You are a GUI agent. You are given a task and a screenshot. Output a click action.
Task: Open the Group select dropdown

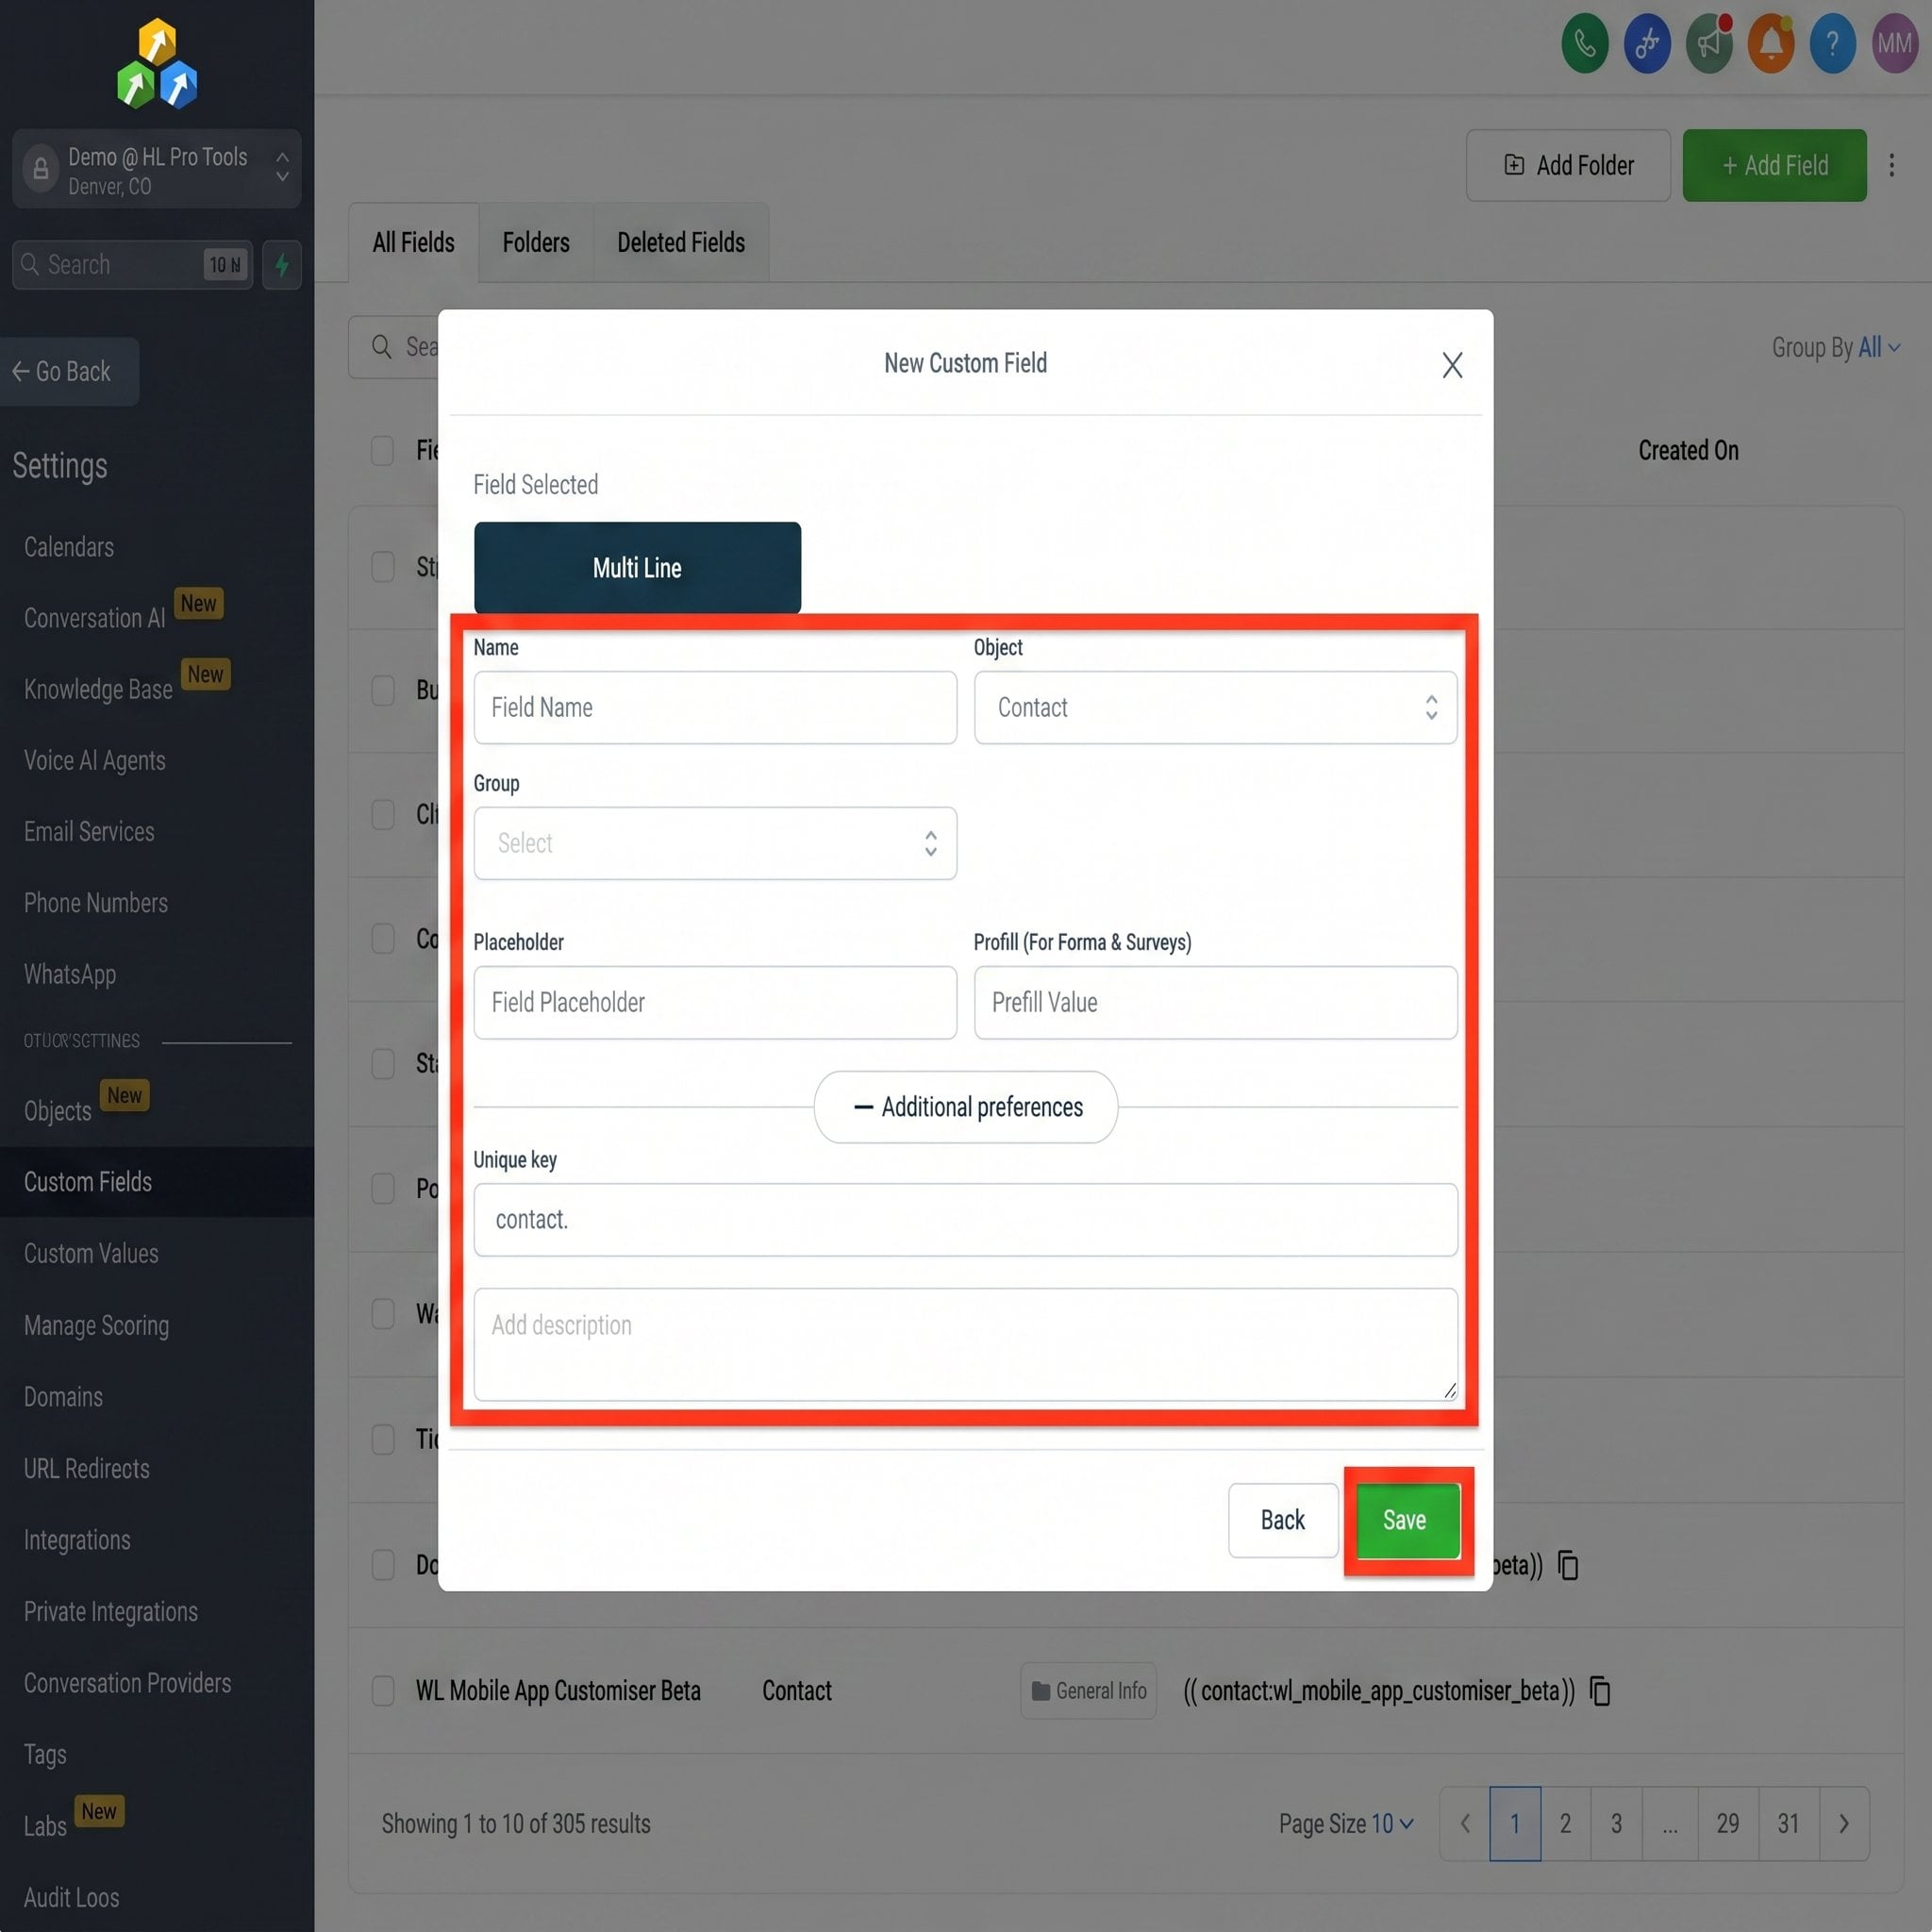point(715,843)
